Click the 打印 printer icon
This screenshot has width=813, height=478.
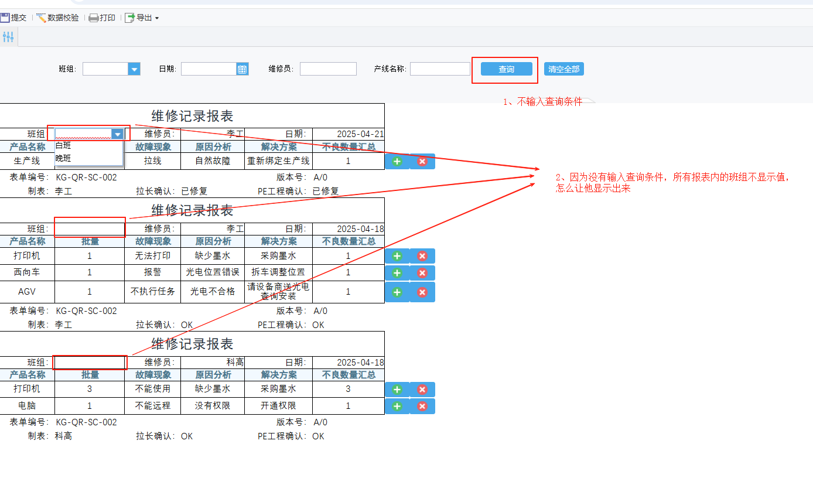coord(93,18)
